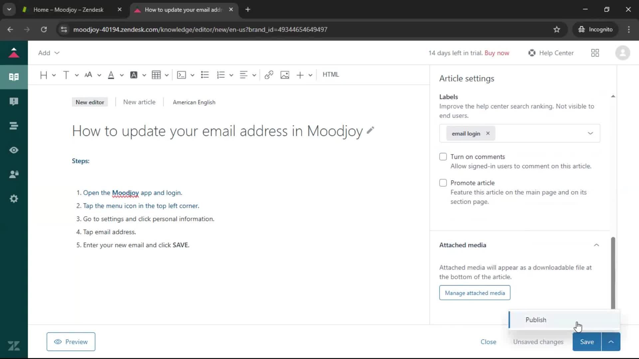Open Help Center link

[x=551, y=53]
